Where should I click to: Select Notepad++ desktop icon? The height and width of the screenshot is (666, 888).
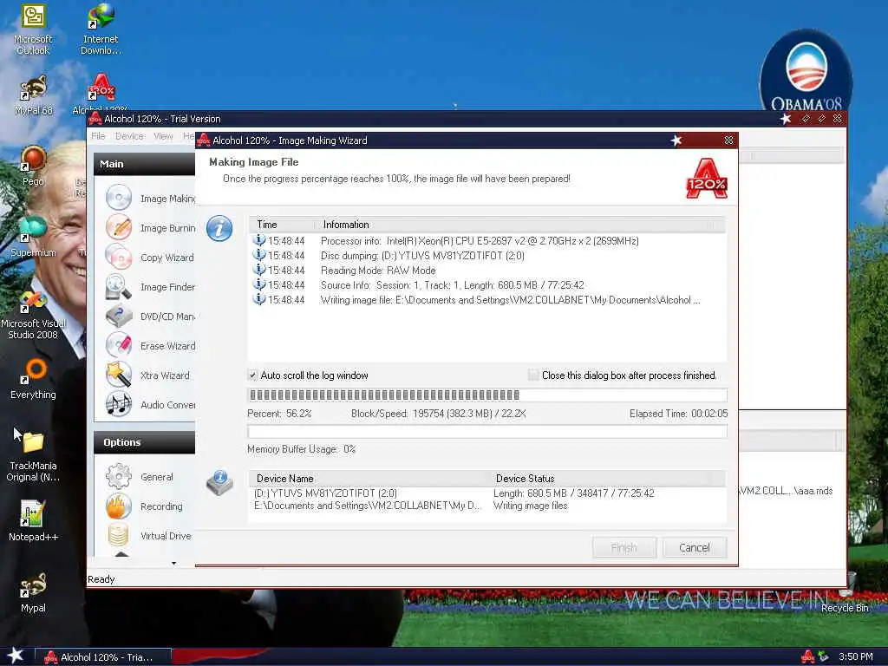click(33, 521)
